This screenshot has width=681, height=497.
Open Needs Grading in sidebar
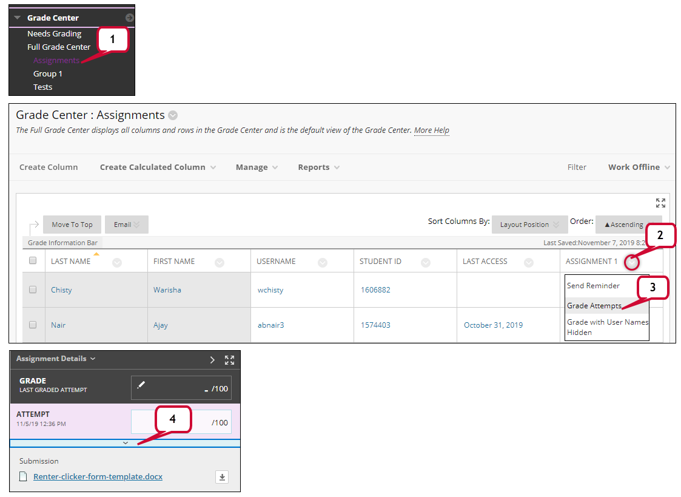tap(55, 33)
